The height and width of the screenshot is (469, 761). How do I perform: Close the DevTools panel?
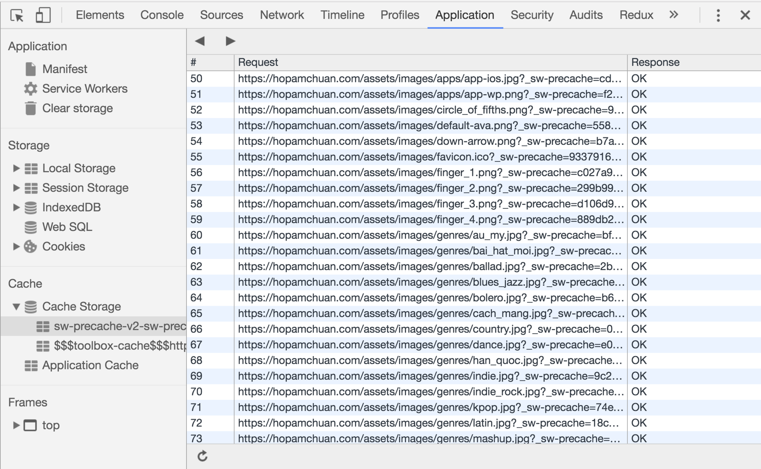point(745,15)
